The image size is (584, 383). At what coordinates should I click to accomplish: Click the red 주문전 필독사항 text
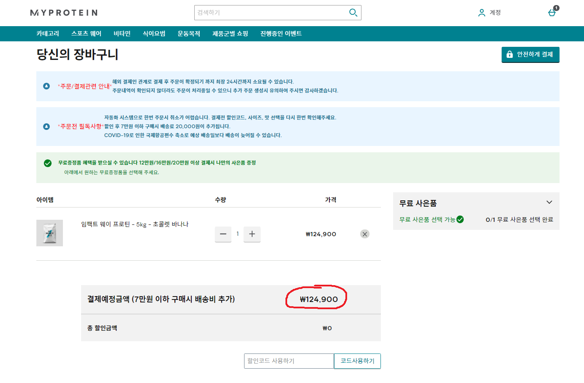(81, 127)
